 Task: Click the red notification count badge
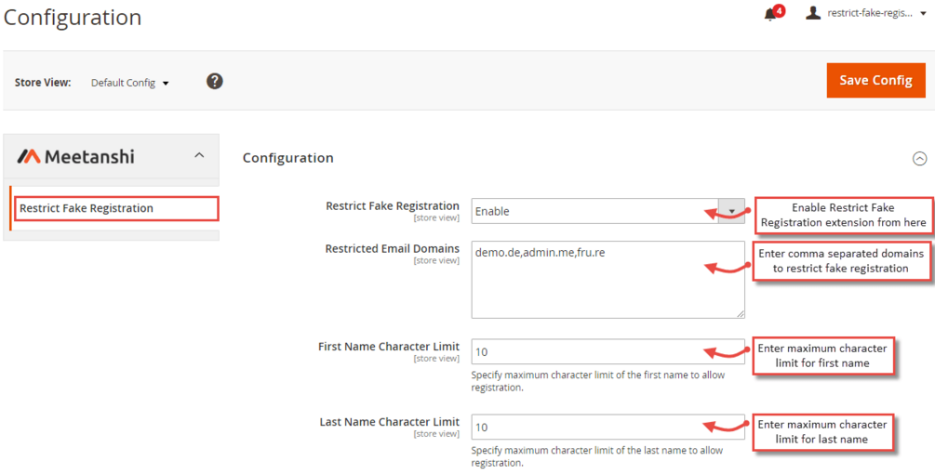(x=779, y=10)
